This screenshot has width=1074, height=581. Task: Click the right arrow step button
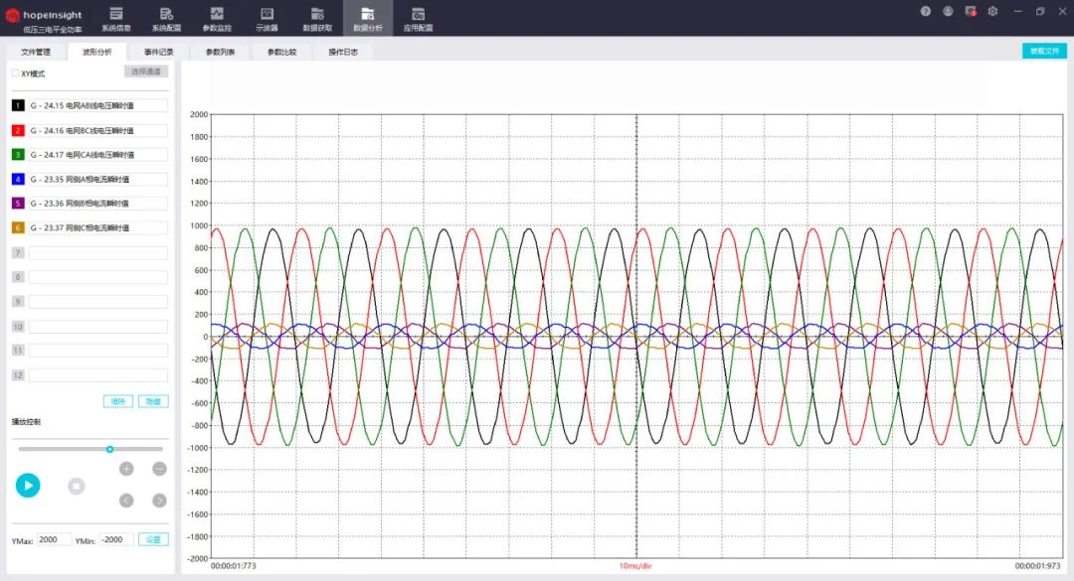[159, 501]
